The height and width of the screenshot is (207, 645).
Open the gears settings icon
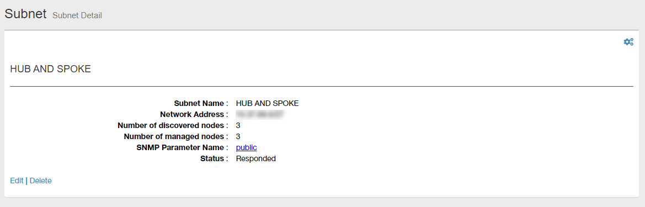coord(628,41)
